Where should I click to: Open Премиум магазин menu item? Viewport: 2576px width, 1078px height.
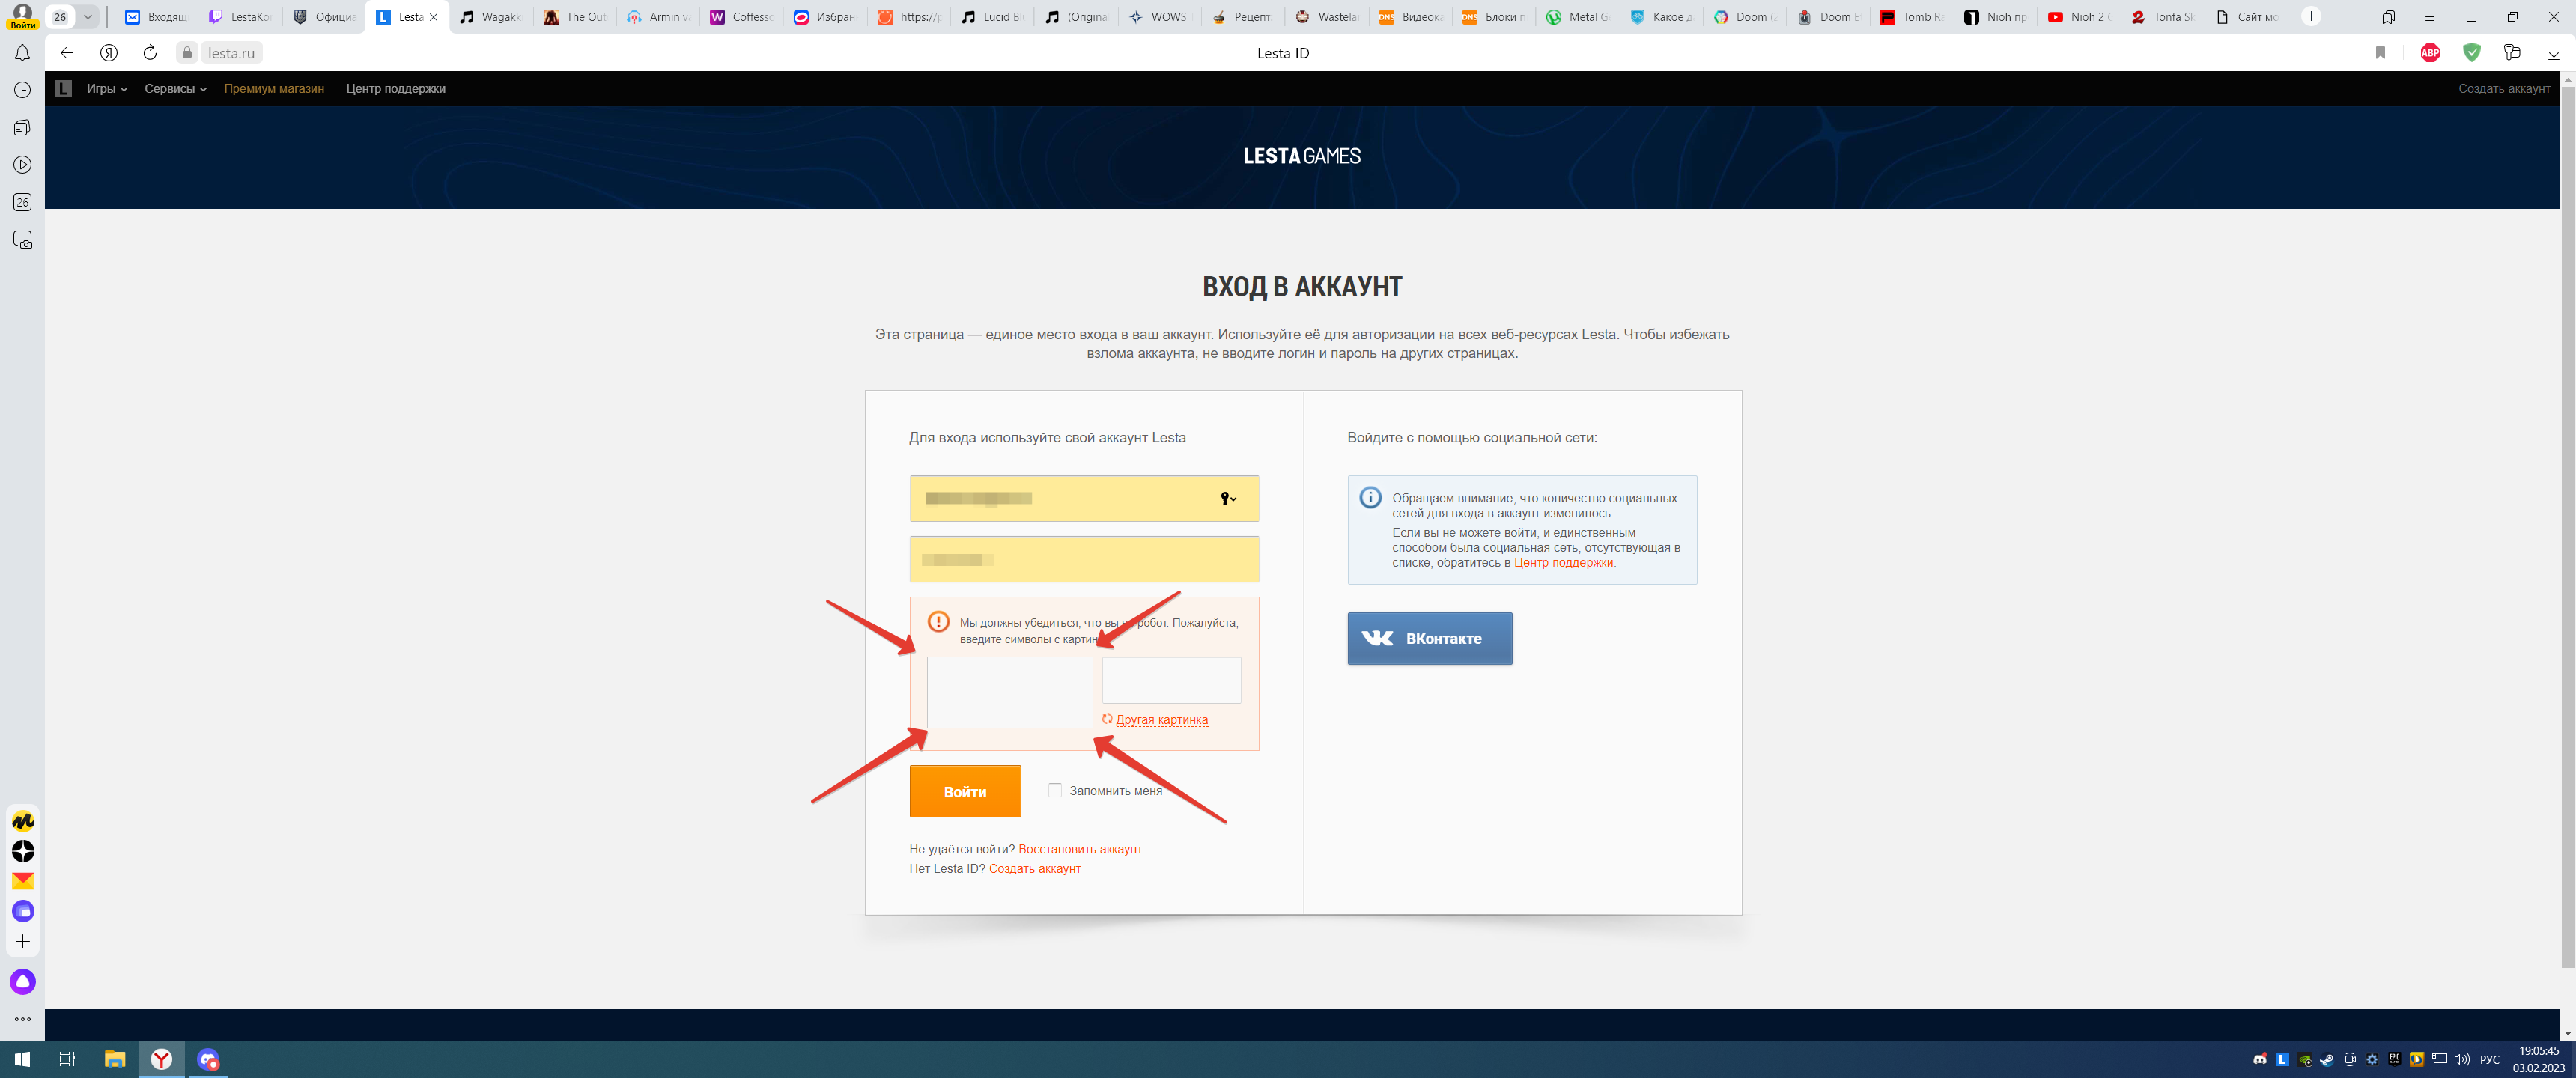[274, 89]
